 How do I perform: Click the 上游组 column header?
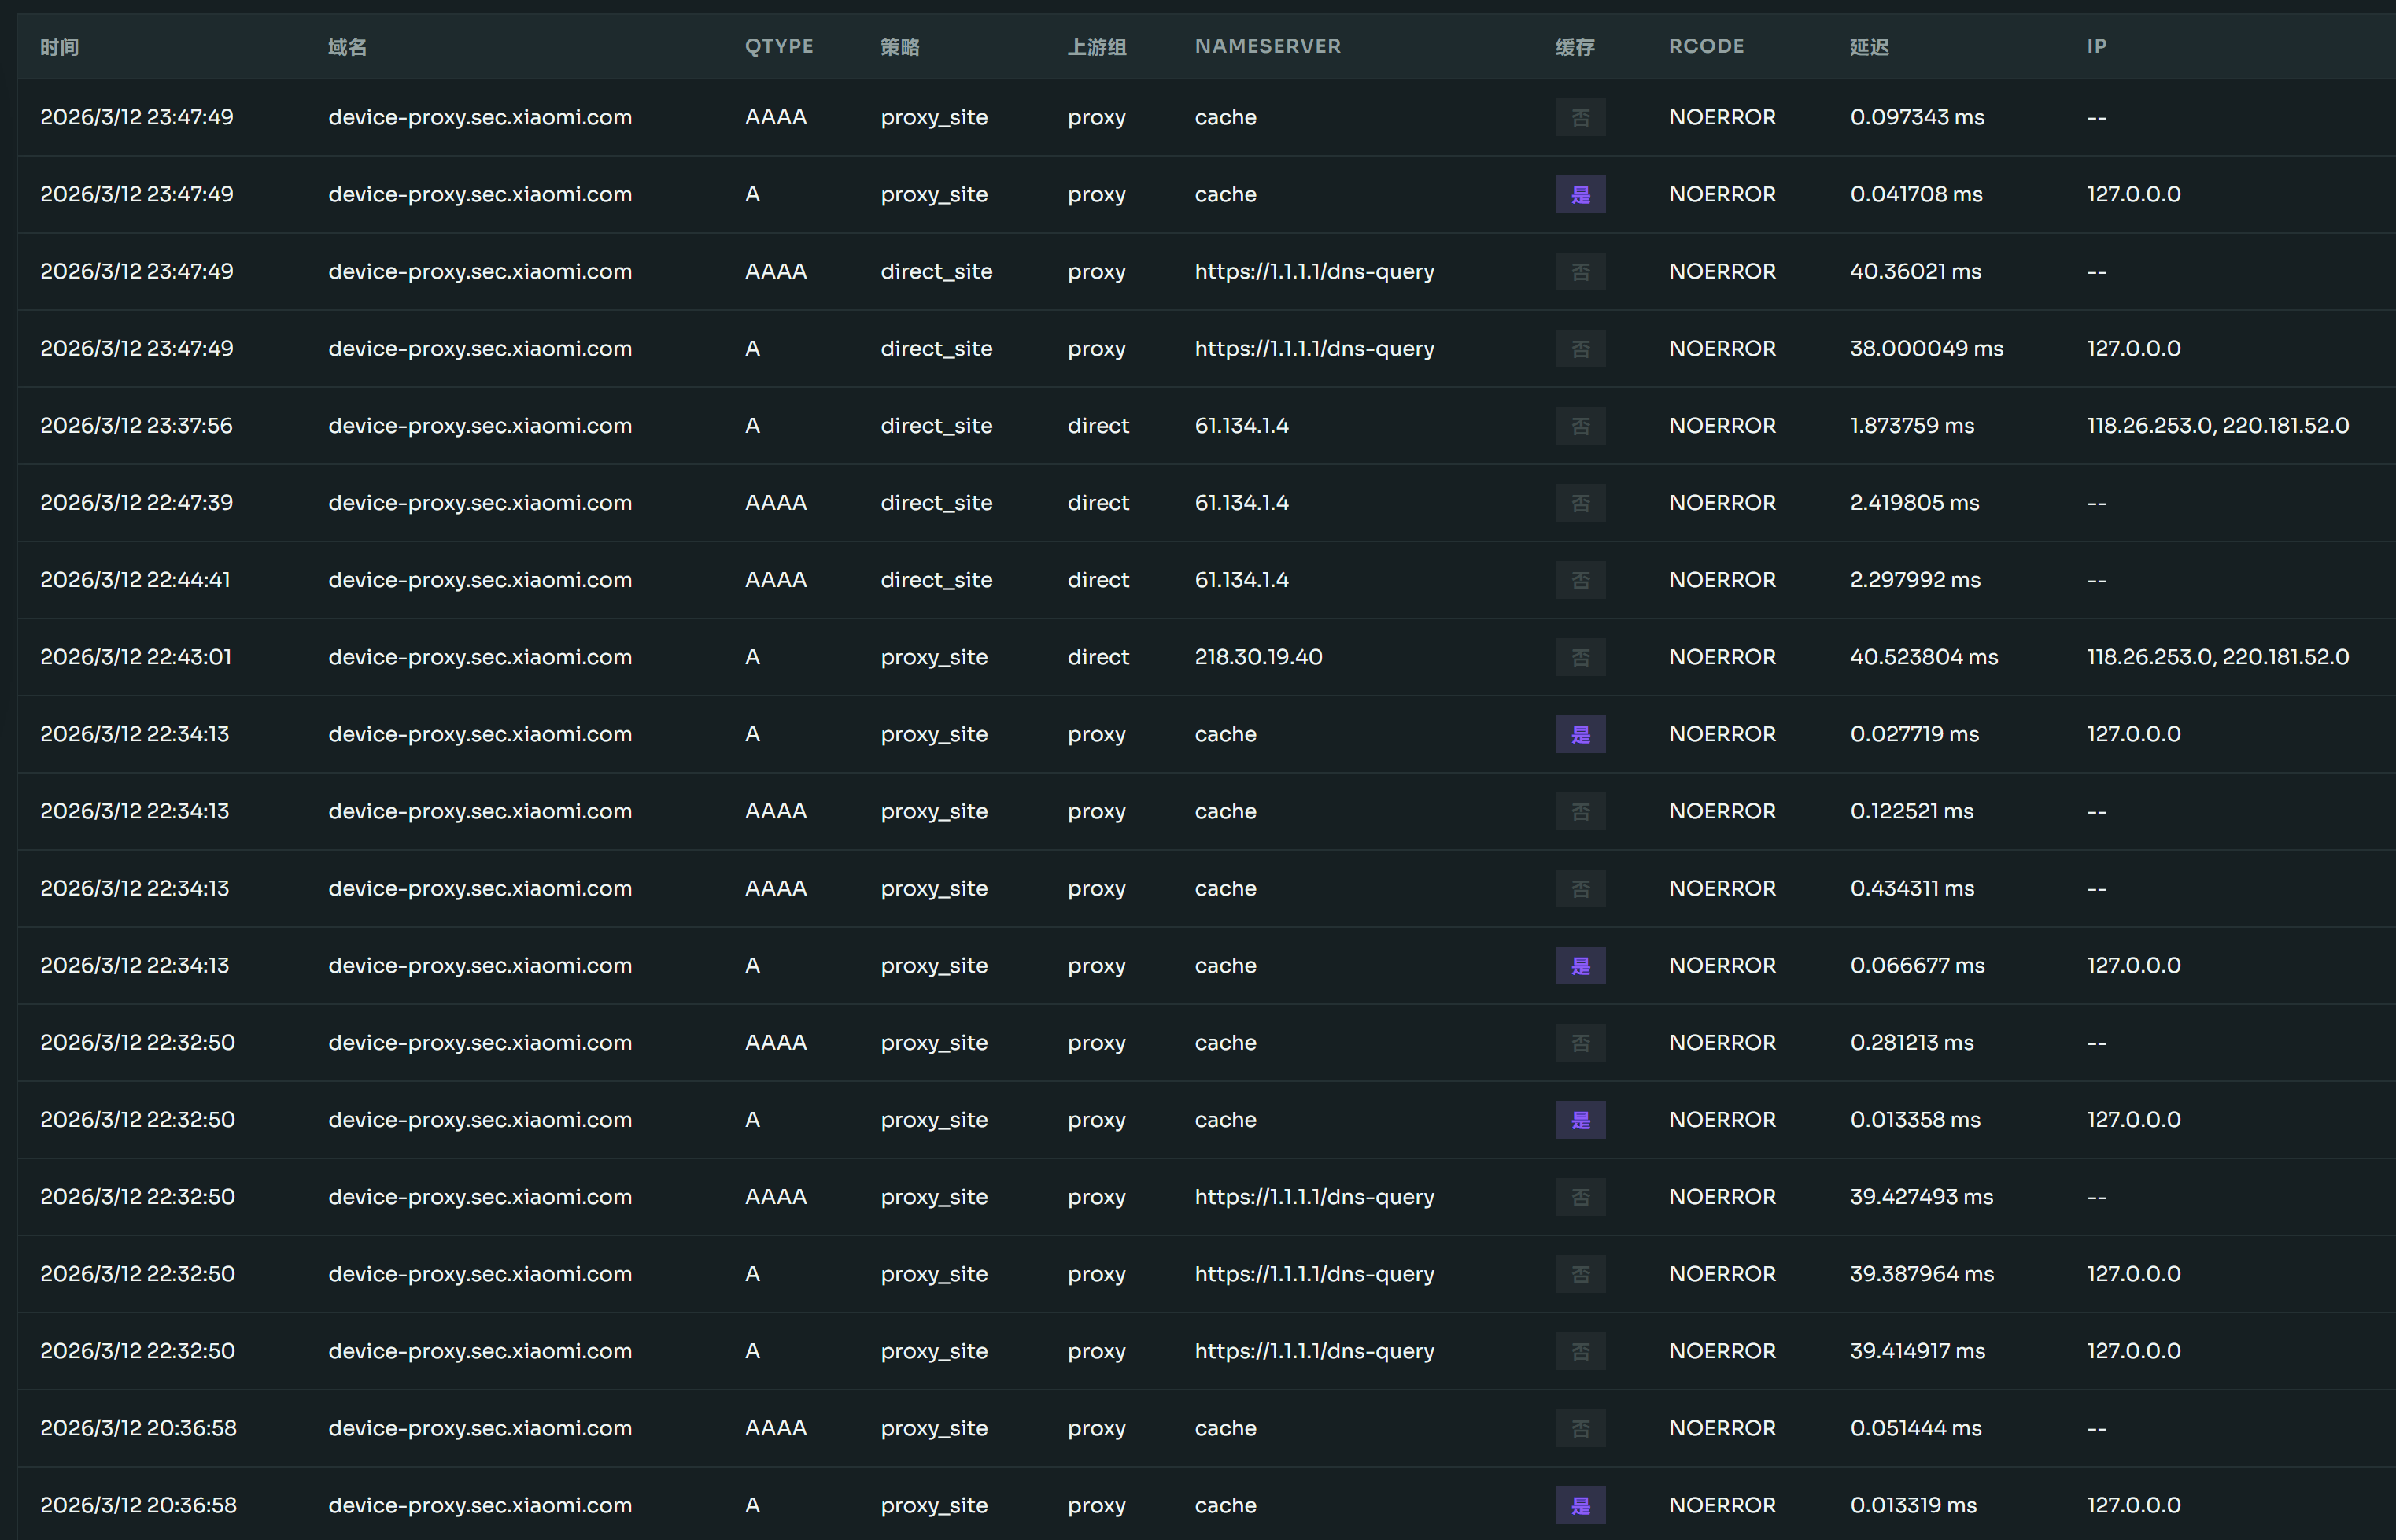(x=1096, y=46)
